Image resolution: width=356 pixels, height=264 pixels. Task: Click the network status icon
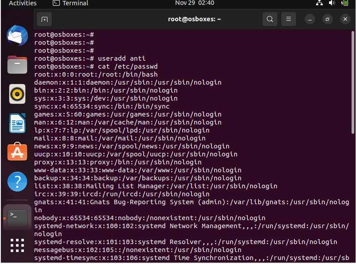click(320, 3)
